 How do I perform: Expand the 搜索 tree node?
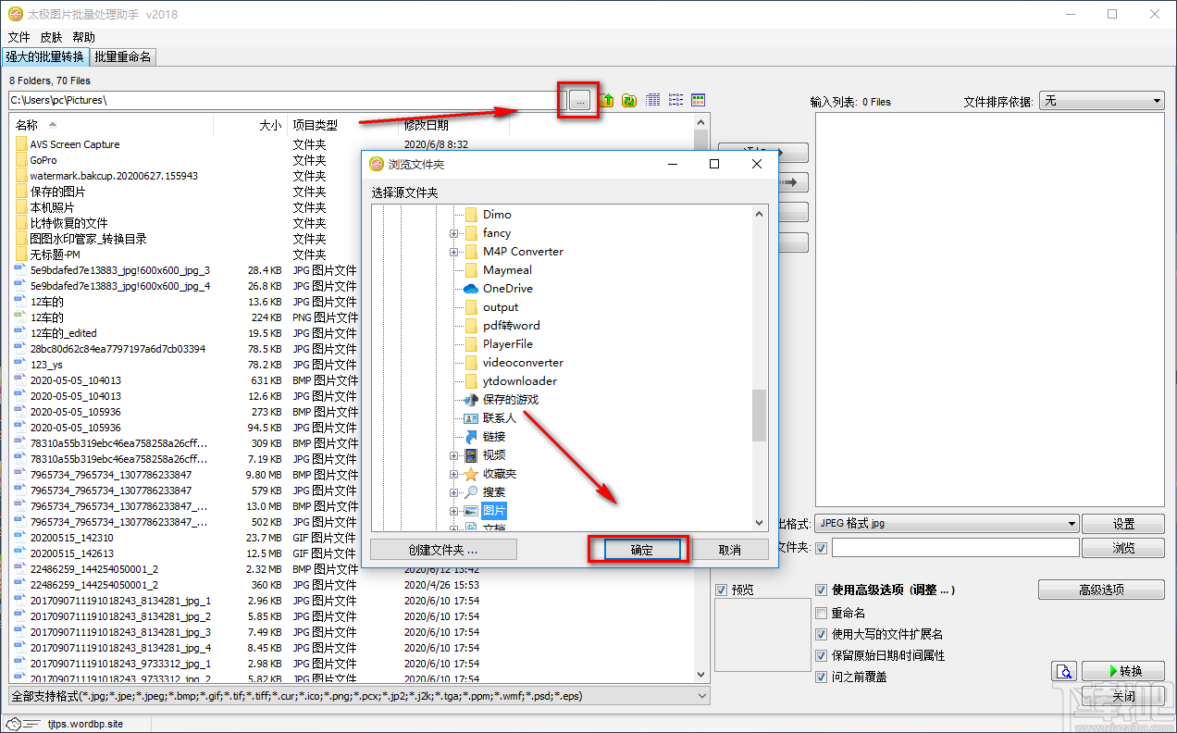[x=454, y=492]
